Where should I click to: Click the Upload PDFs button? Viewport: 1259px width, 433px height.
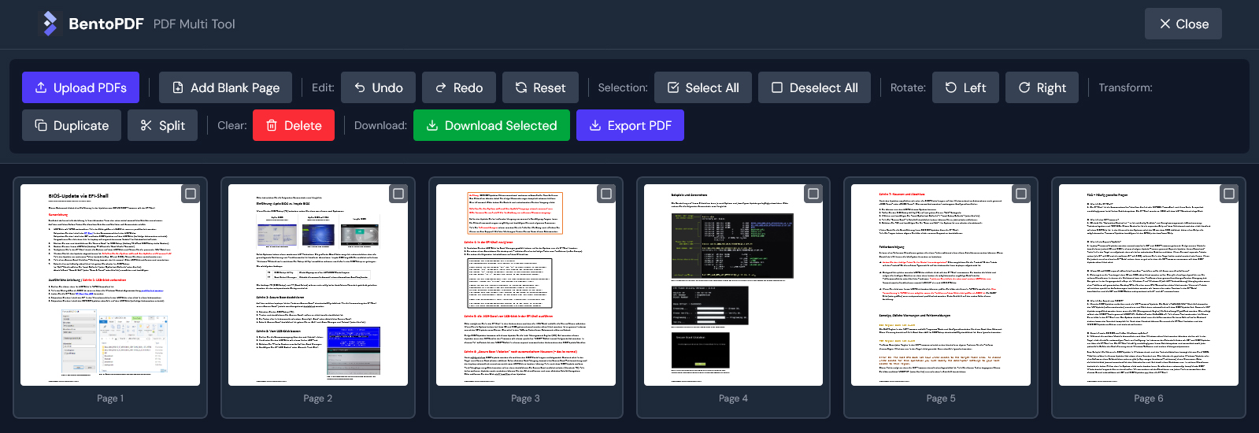coord(80,87)
